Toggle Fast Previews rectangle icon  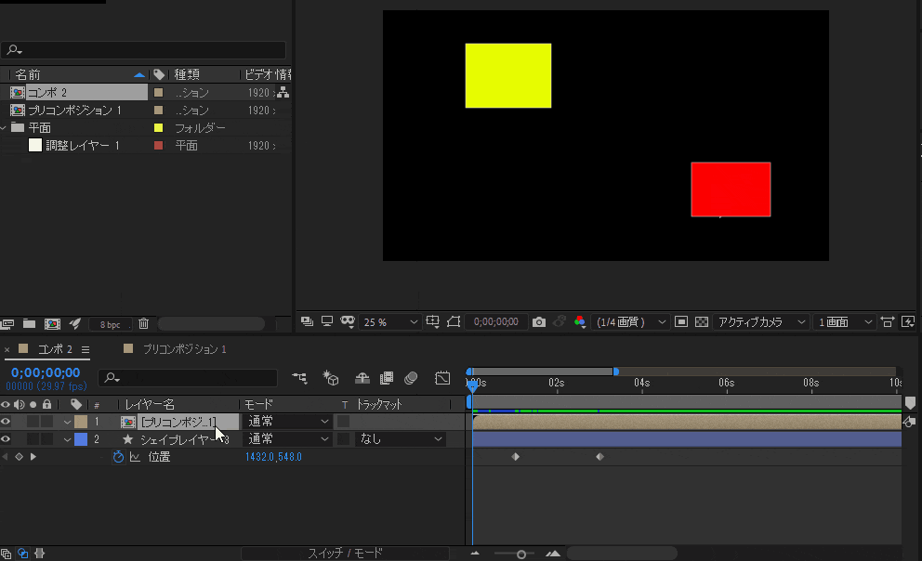(x=681, y=321)
